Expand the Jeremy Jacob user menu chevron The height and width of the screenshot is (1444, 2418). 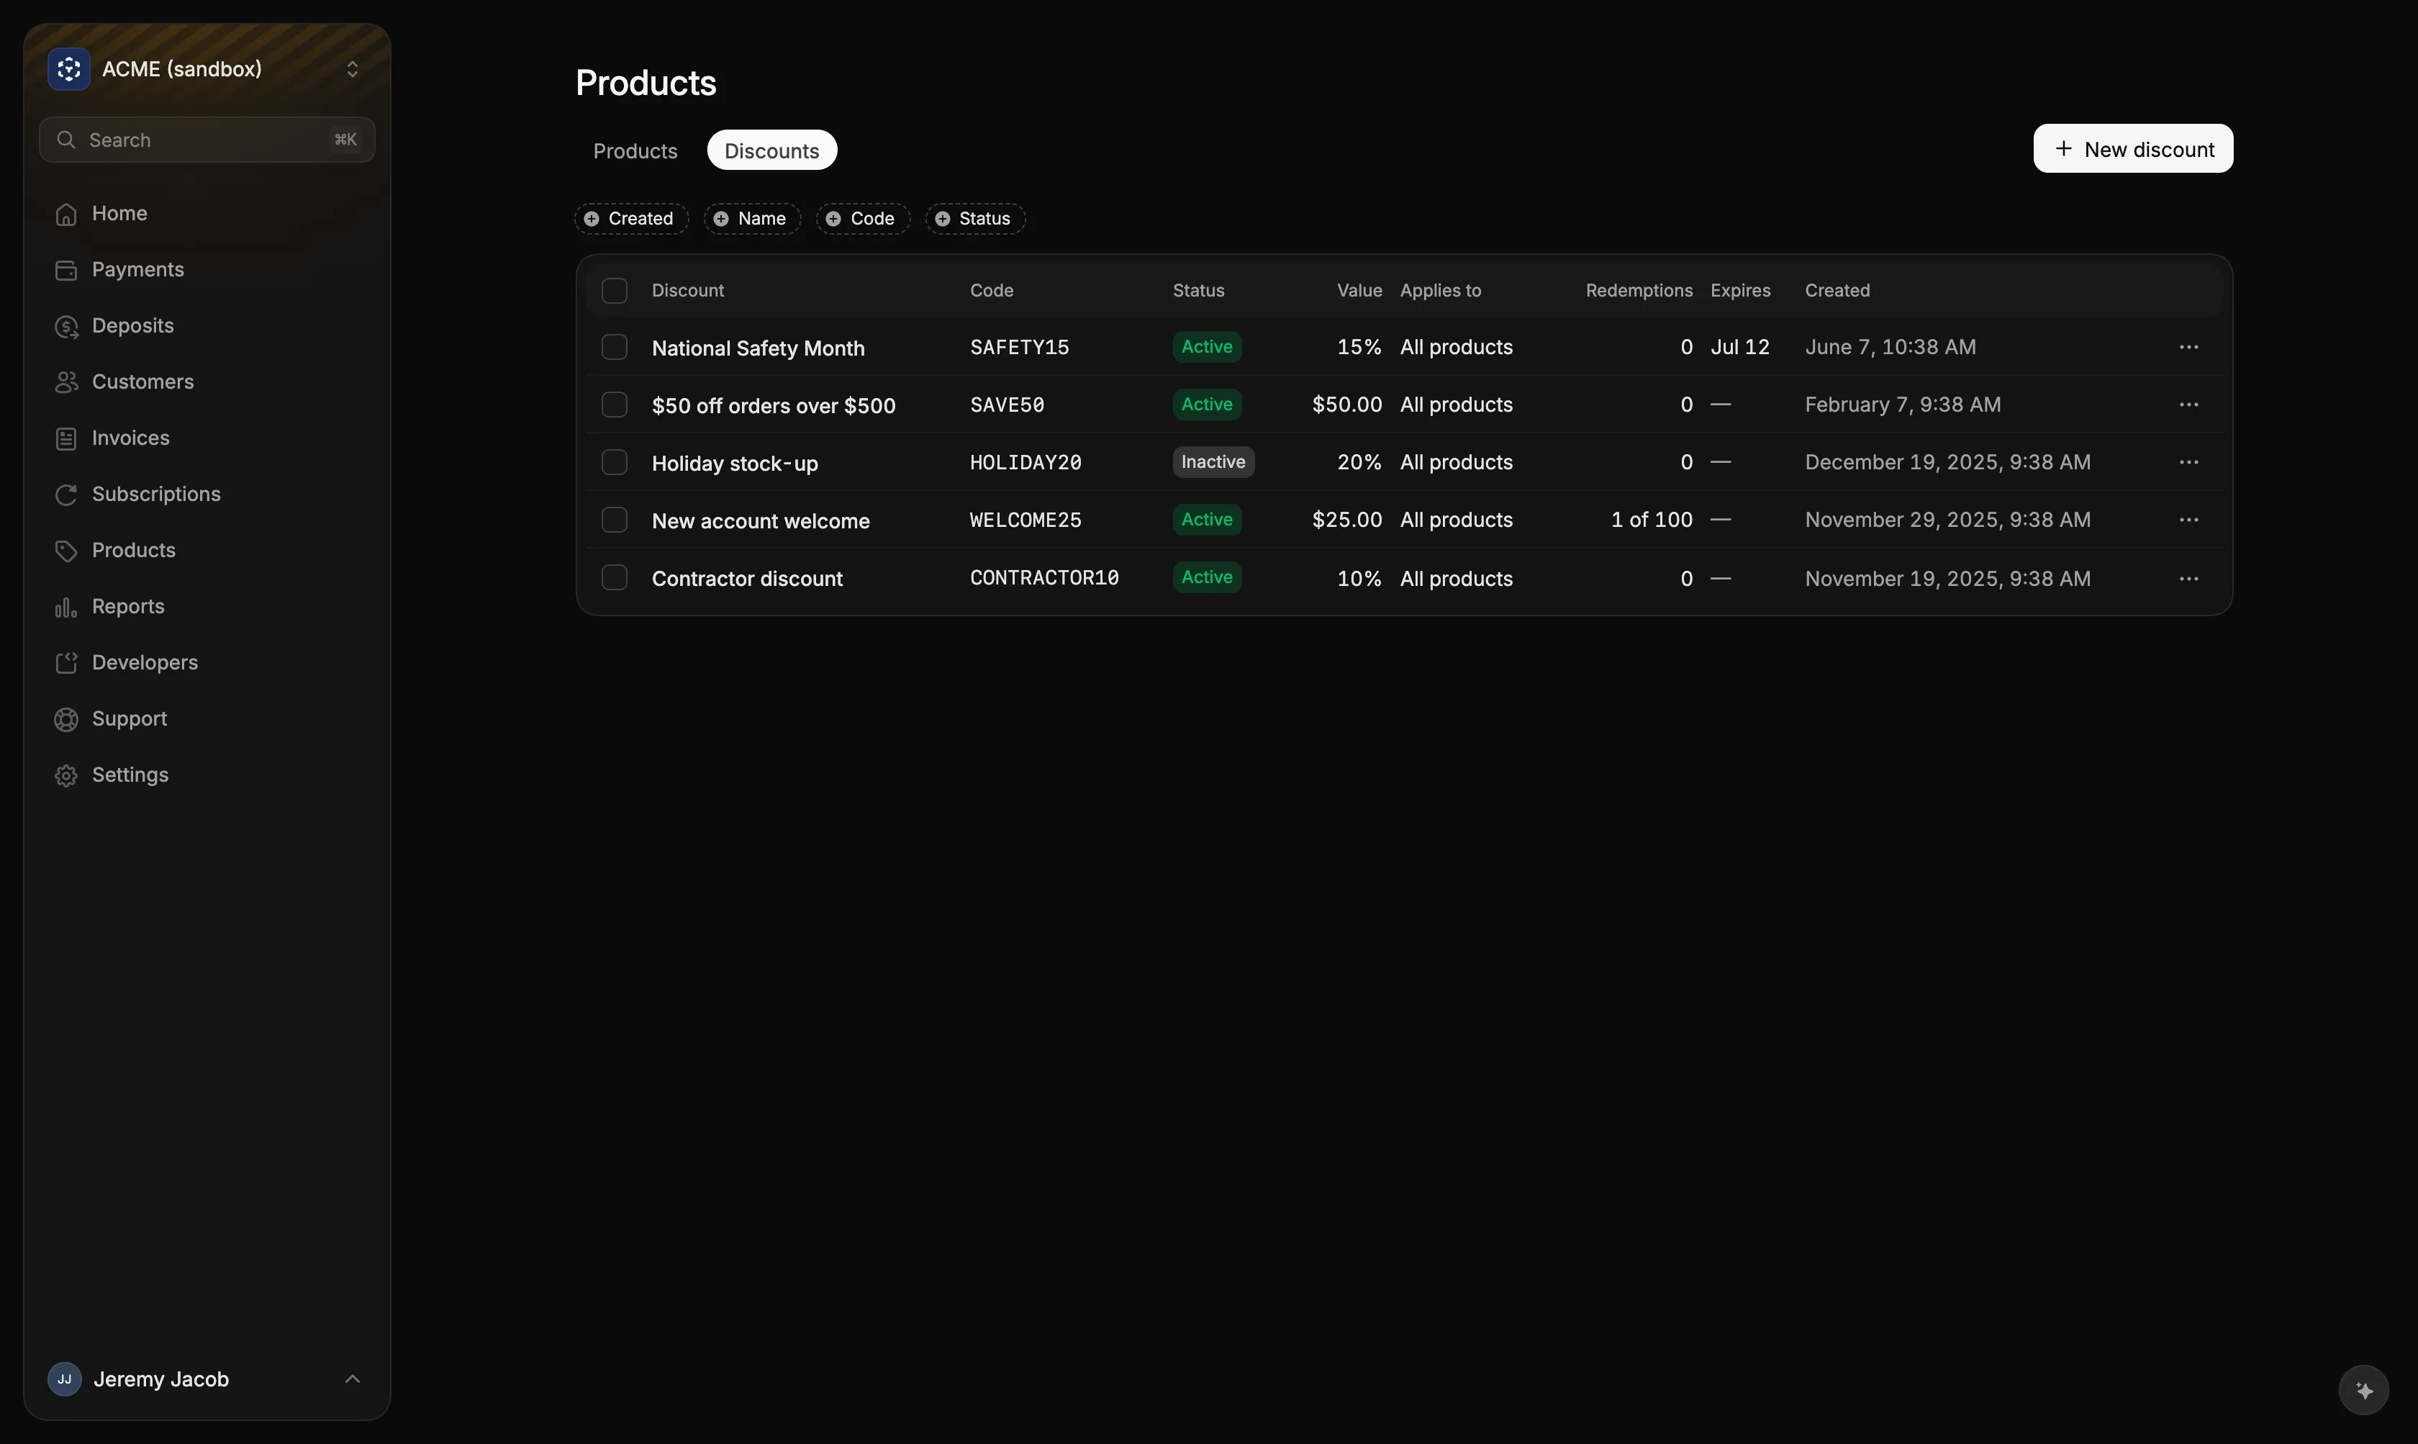tap(352, 1378)
